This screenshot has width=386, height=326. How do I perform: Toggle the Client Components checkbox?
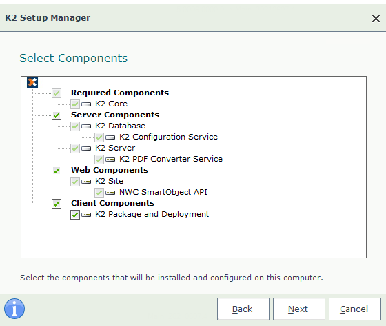point(57,204)
